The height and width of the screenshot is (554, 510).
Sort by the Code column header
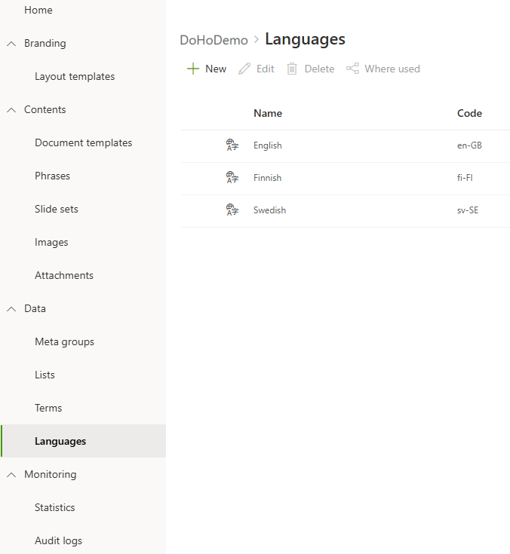tap(469, 114)
